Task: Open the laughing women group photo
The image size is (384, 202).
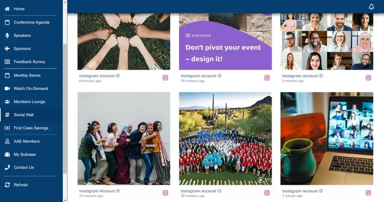Action: [124, 139]
